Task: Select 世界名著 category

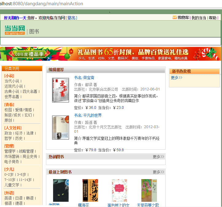Action: [12, 97]
